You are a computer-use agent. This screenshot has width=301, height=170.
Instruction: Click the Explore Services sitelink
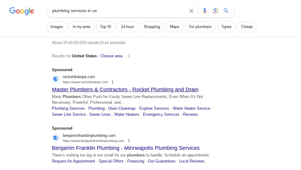[x=154, y=109]
